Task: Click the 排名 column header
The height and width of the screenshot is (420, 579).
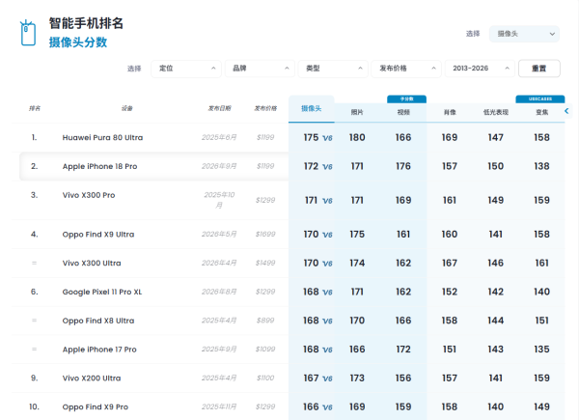Action: (35, 108)
